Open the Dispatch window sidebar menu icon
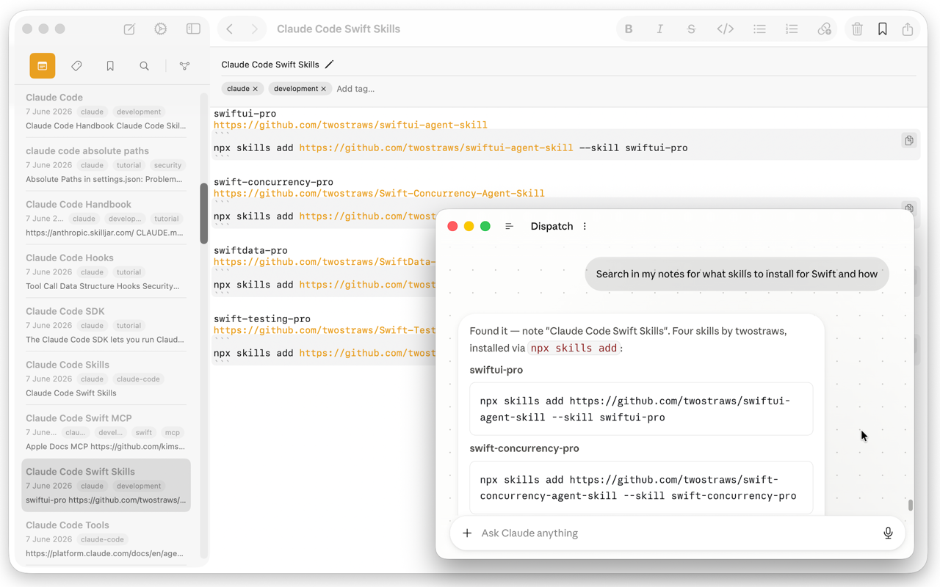Viewport: 940px width, 587px height. [509, 226]
